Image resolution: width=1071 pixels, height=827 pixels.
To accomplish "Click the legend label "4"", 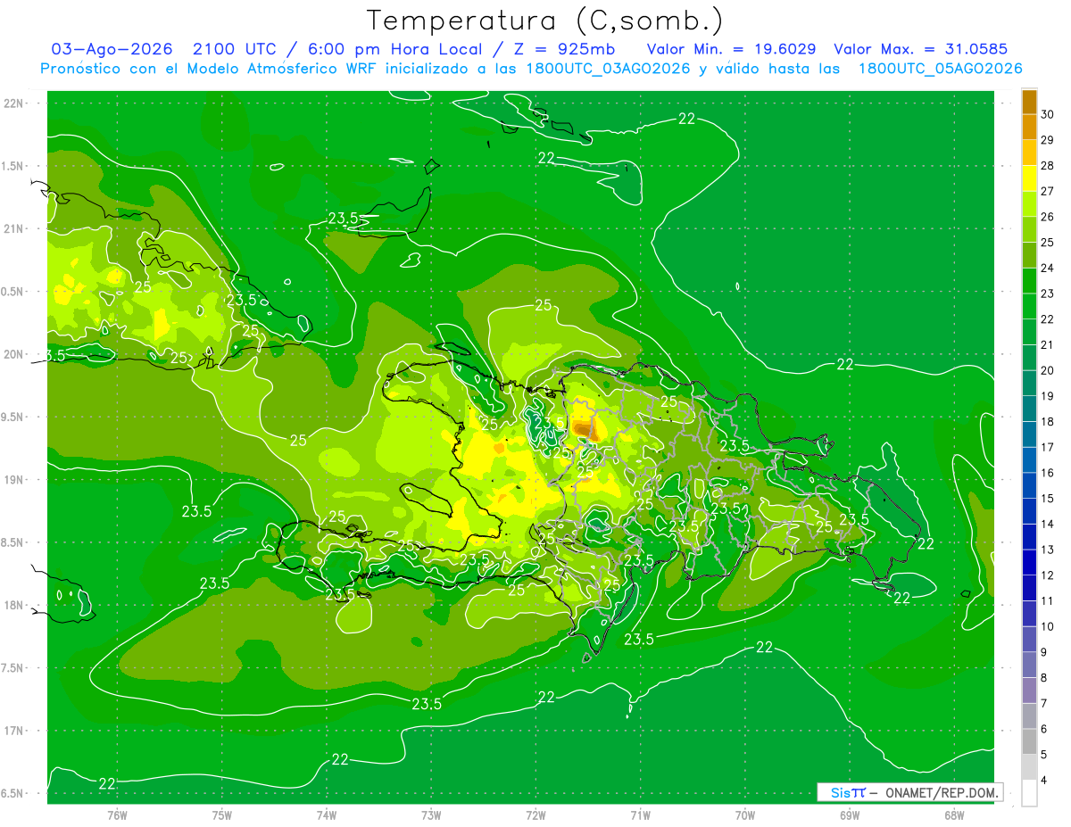I will point(1044,780).
